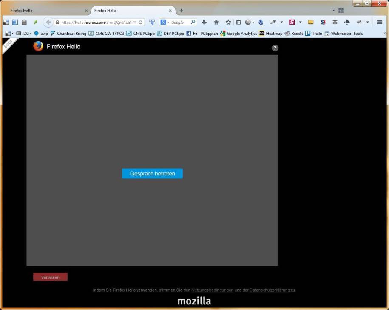This screenshot has height=310, width=389.
Task: Open the Firefox hamburger menu
Action: [x=380, y=22]
